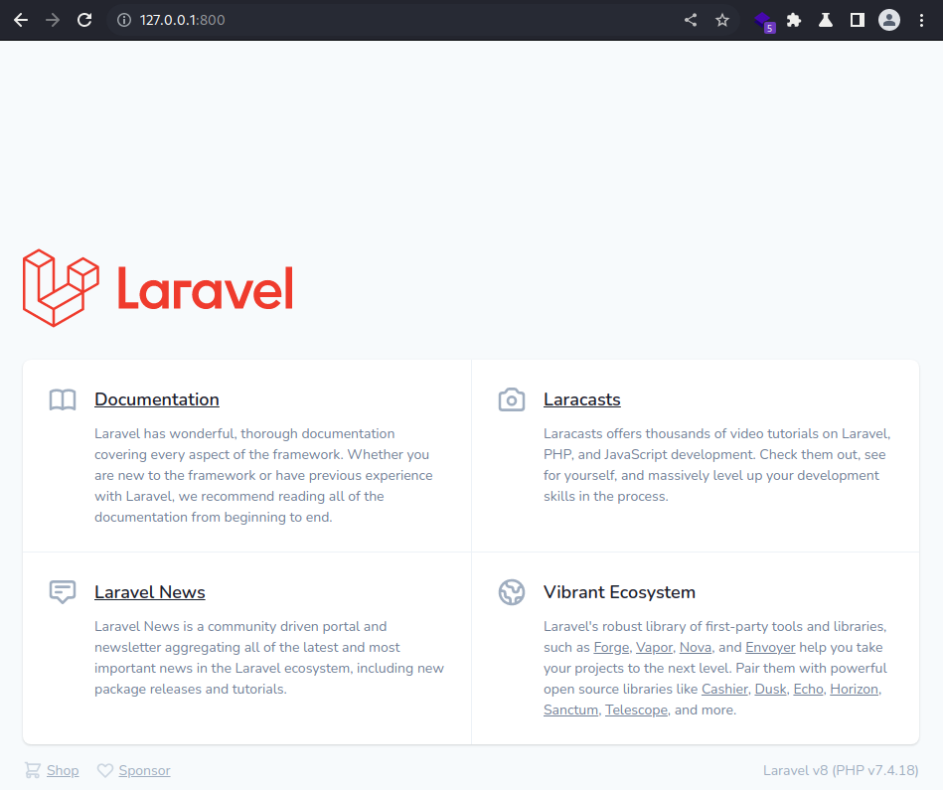View site information icon in address bar

pos(124,20)
